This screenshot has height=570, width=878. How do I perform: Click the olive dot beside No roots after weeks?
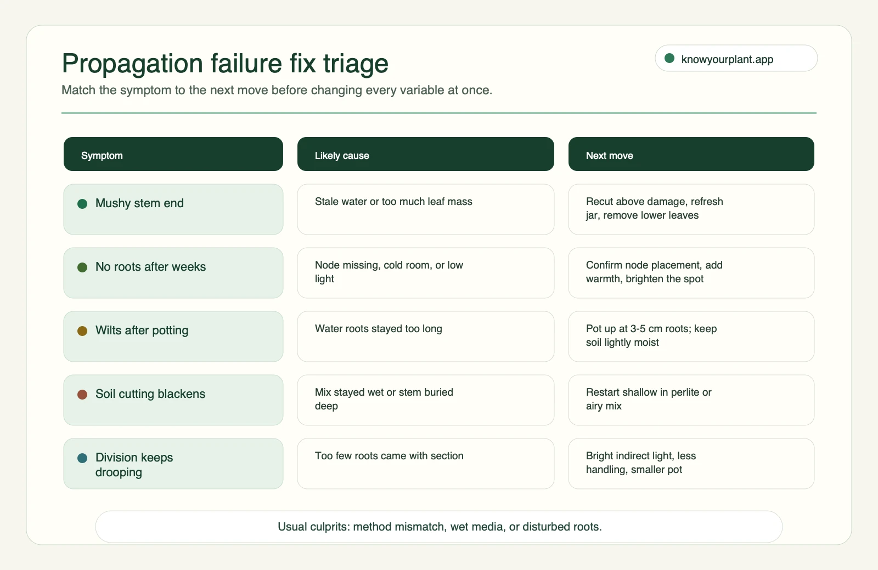[82, 267]
